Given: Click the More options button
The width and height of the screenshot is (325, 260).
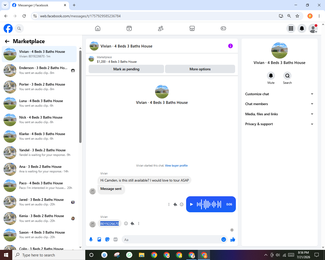Looking at the screenshot, I should tap(200, 69).
